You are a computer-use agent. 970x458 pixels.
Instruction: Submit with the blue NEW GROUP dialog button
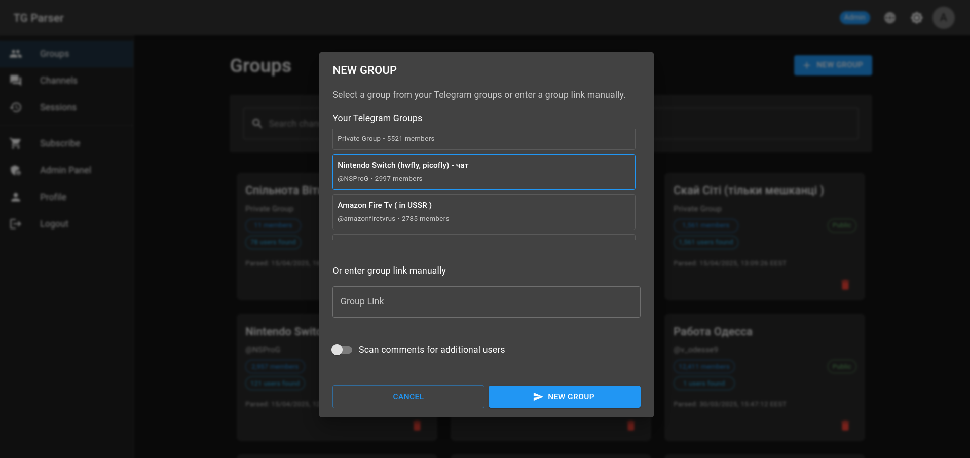pyautogui.click(x=564, y=397)
